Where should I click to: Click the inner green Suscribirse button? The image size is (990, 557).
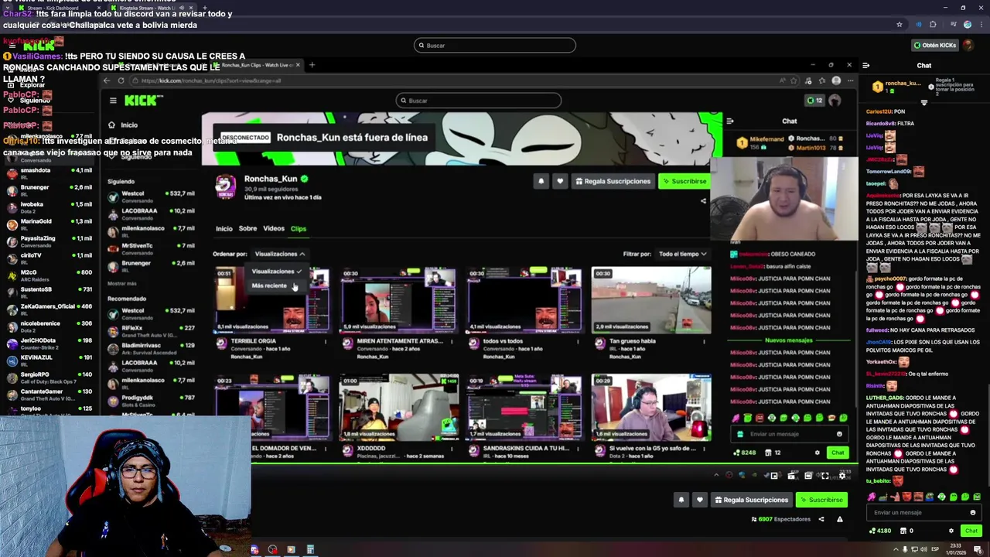pos(684,181)
